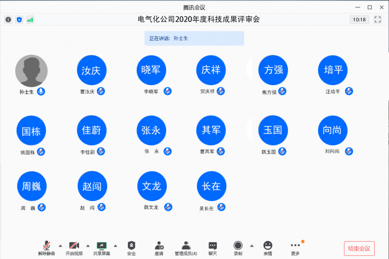389x259 pixels.
Task: Expand recording options arrow beside 录制
Action: click(x=252, y=246)
